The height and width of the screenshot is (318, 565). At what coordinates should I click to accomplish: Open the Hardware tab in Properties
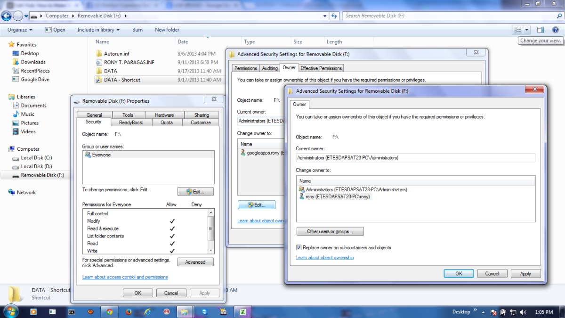coord(164,114)
